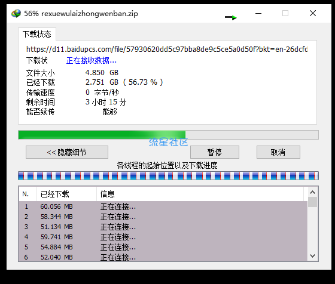335x284 pixels.
Task: Select thread row 4 with 59.741 MB
Action: point(163,237)
